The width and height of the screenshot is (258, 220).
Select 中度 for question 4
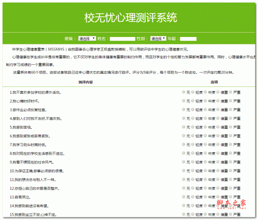205,118
